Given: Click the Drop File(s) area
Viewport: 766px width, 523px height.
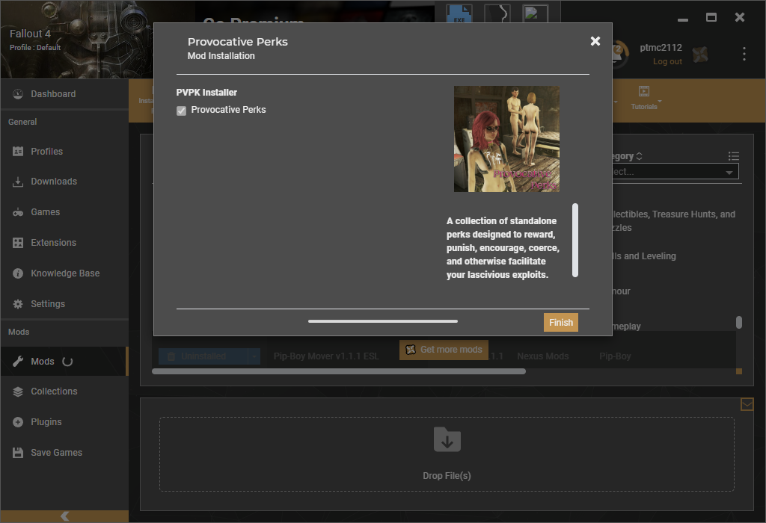Looking at the screenshot, I should pyautogui.click(x=447, y=454).
